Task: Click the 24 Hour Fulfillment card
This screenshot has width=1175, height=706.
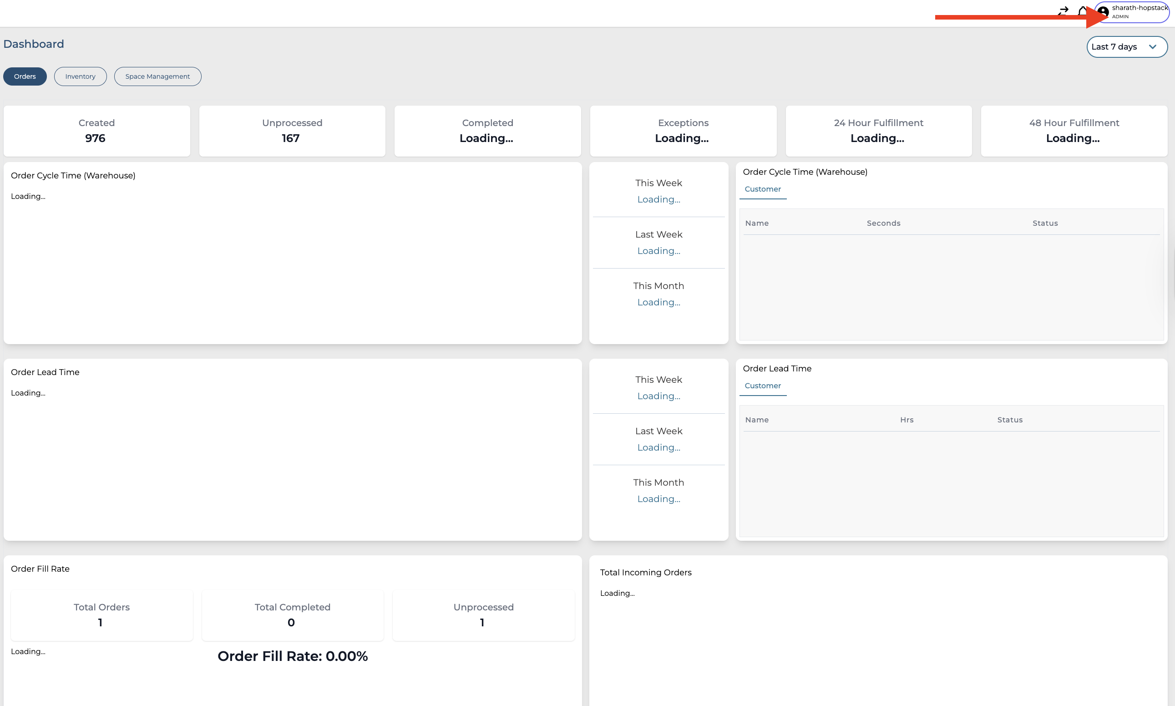Action: pos(878,131)
